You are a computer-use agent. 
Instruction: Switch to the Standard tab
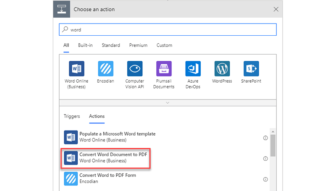pos(111,45)
